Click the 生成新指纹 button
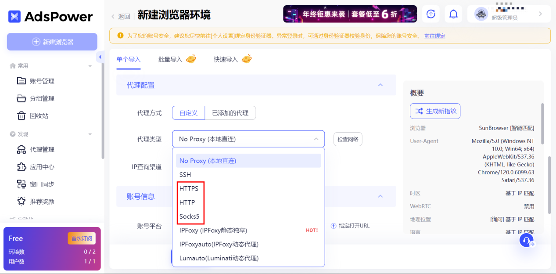The height and width of the screenshot is (274, 556). click(435, 111)
